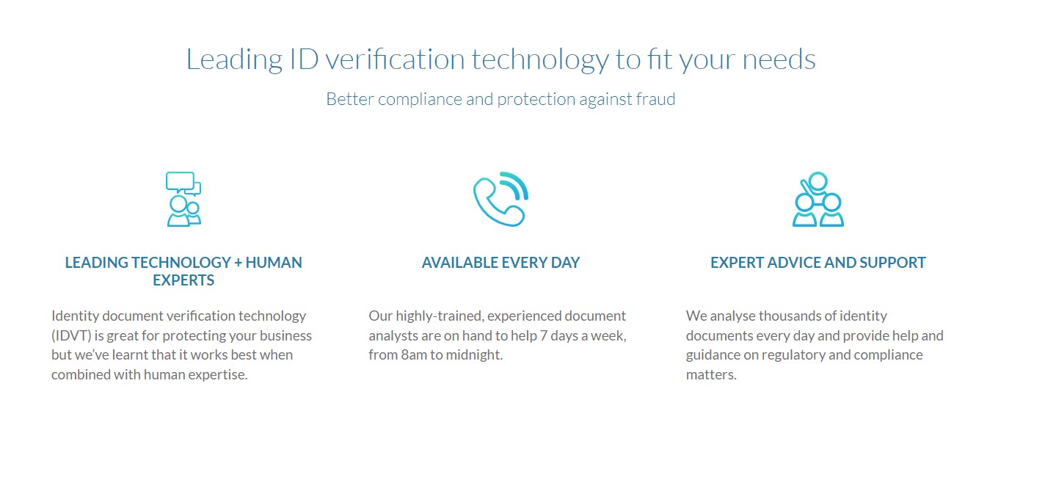The height and width of the screenshot is (477, 1045).
Task: Select the 'Leading Technology + Human Experts' heading
Action: point(183,271)
